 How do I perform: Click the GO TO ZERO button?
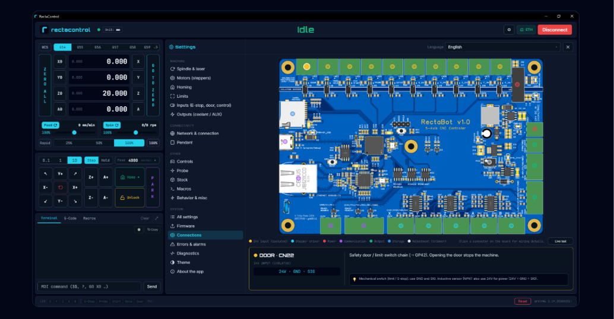(153, 85)
